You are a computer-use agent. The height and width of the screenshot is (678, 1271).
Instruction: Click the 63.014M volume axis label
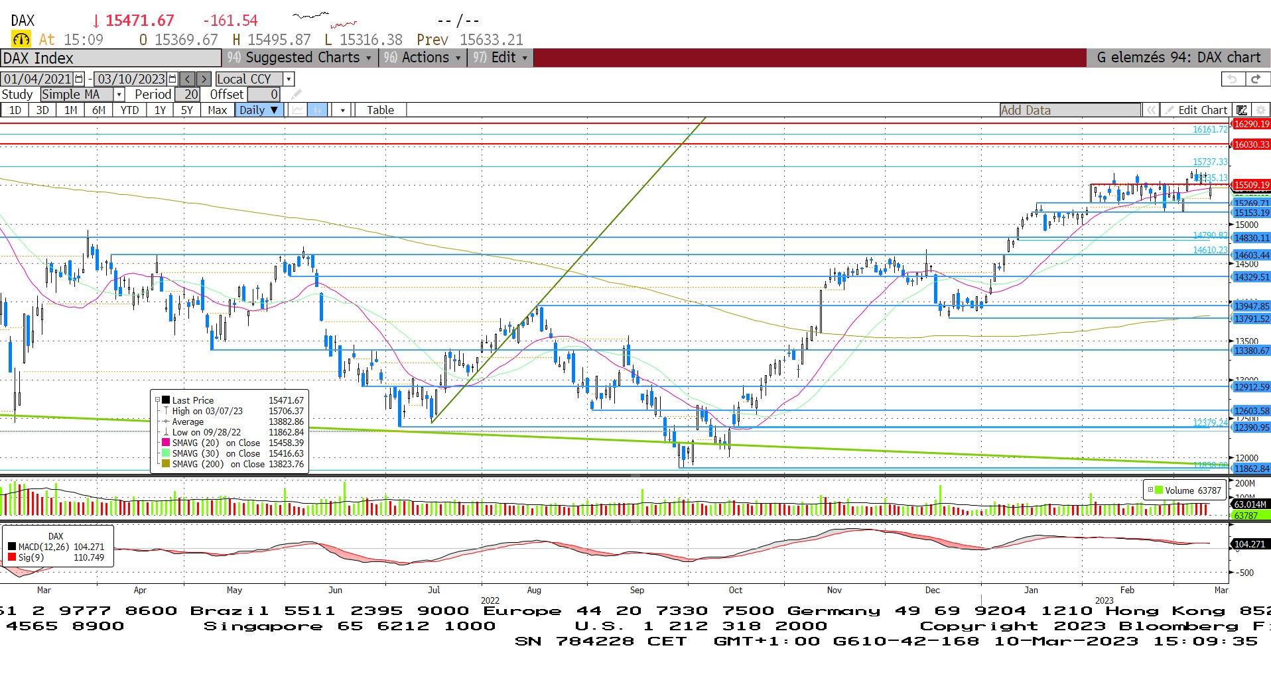[x=1250, y=504]
